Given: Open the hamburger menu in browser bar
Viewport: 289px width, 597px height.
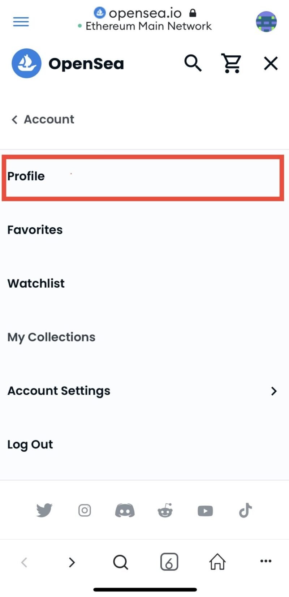Looking at the screenshot, I should coord(21,22).
